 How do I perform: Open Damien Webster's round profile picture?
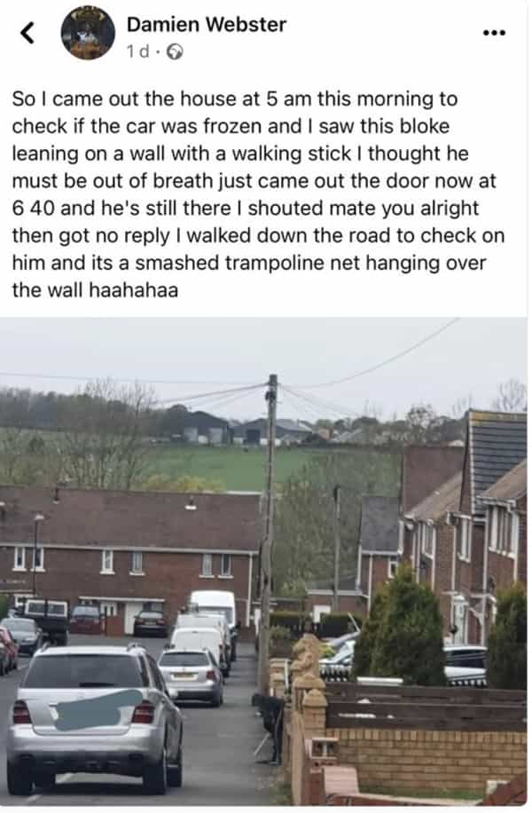[88, 33]
